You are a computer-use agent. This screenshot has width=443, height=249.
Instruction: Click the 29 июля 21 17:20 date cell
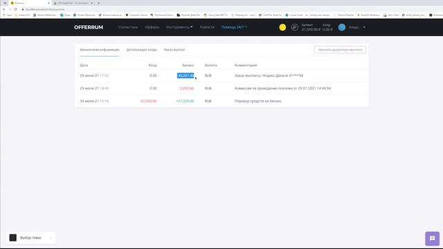[x=94, y=75]
